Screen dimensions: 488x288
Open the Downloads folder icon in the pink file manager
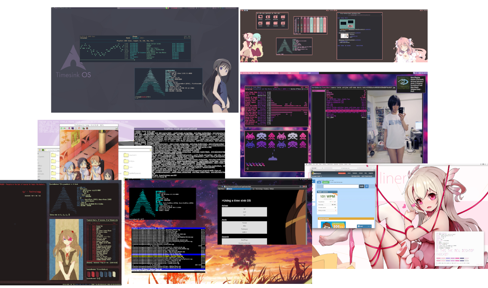pyautogui.click(x=275, y=17)
